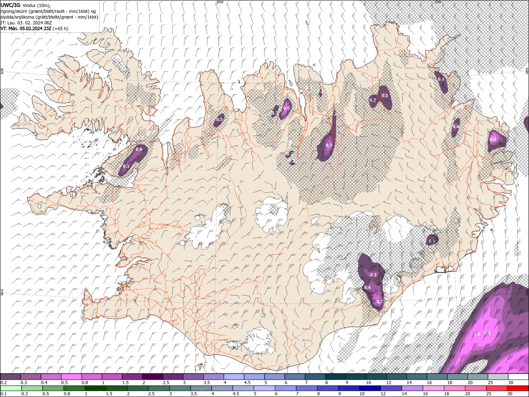The image size is (529, 397).
Task: Select the pale gray snow swatch labeled 25
Action: 498,377
